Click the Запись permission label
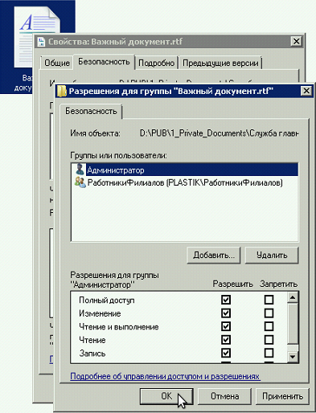 tap(92, 354)
